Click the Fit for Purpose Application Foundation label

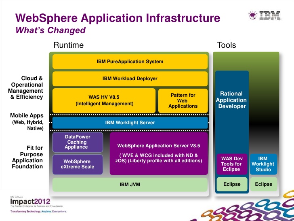coord(27,157)
